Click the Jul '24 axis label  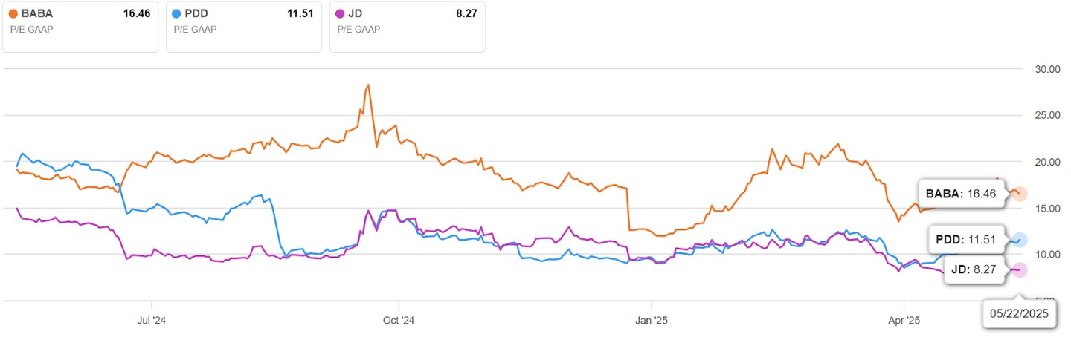point(151,321)
